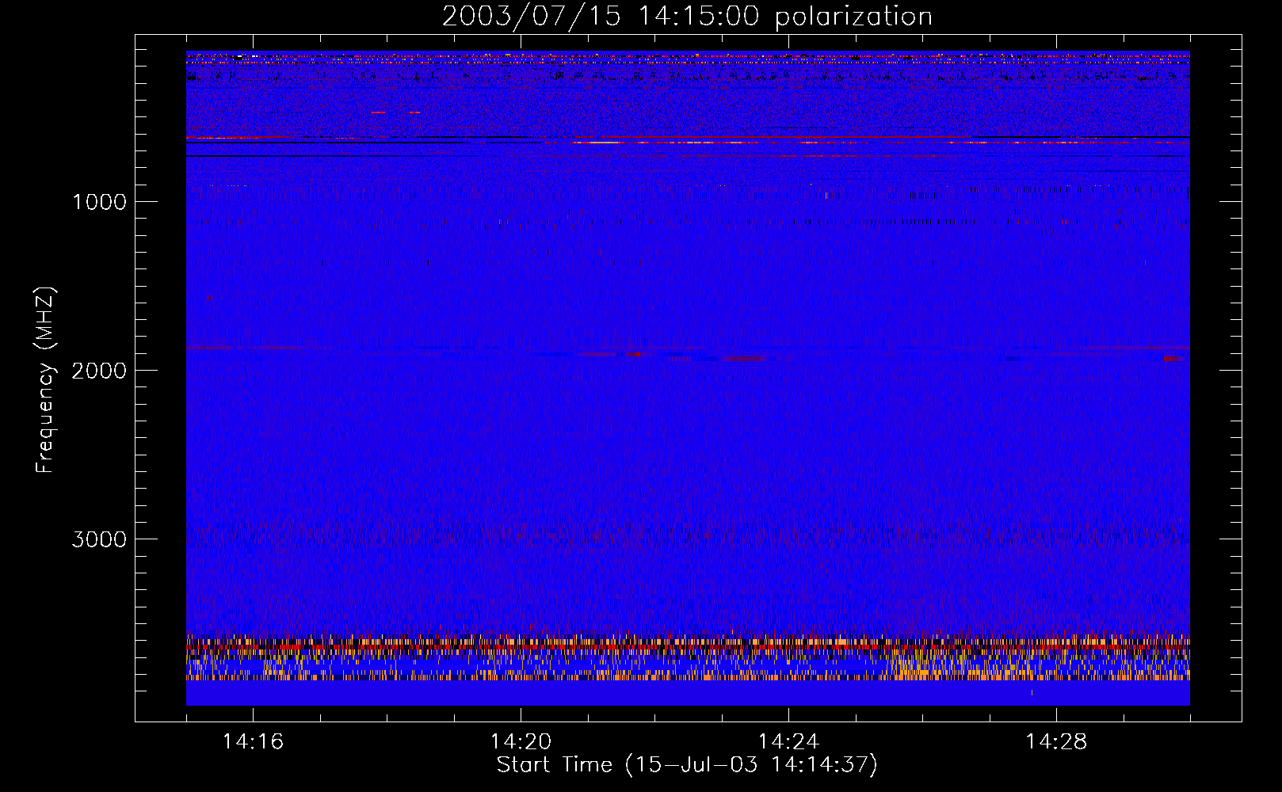Click the 14:28 time tick label
Screen dimensions: 1282x792
pos(1056,741)
